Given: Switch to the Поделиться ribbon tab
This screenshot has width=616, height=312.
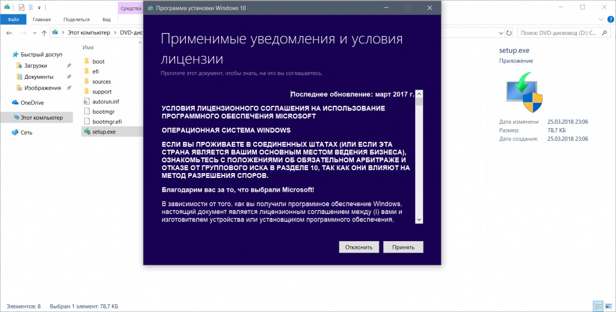Looking at the screenshot, I should [x=76, y=19].
